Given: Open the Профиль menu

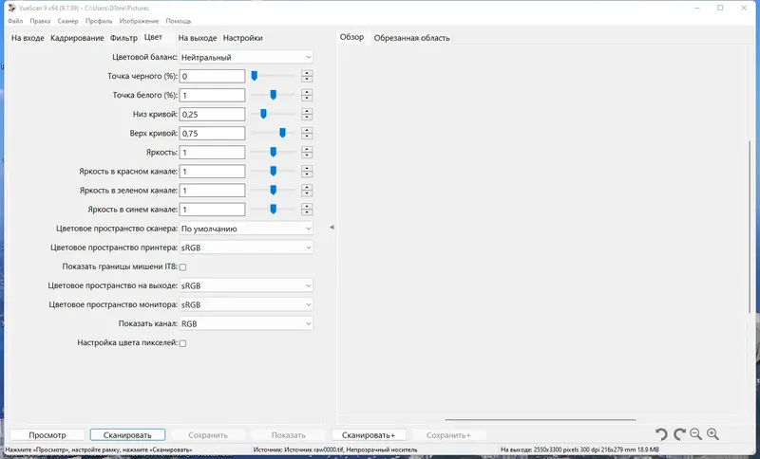Looking at the screenshot, I should coord(99,21).
